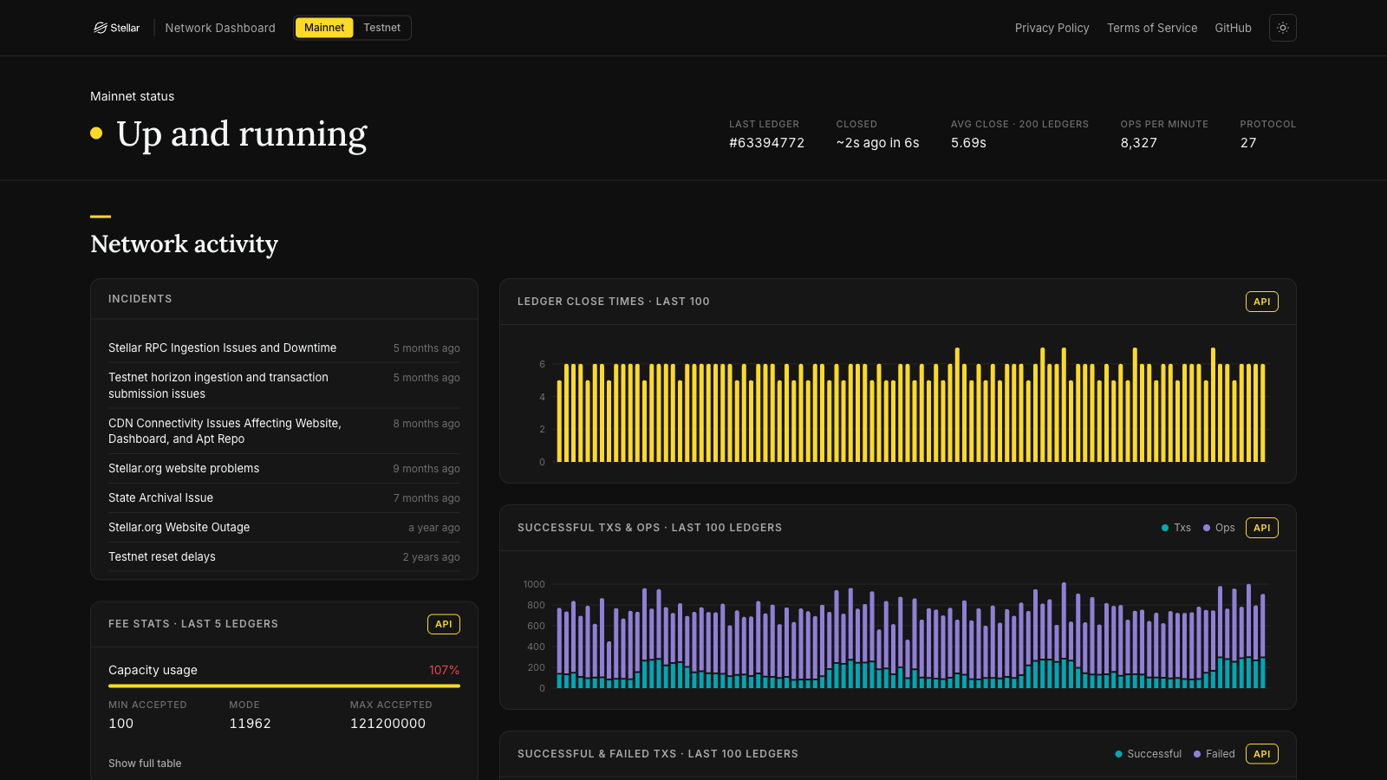Open API link for Ledger Close Times

(1262, 302)
